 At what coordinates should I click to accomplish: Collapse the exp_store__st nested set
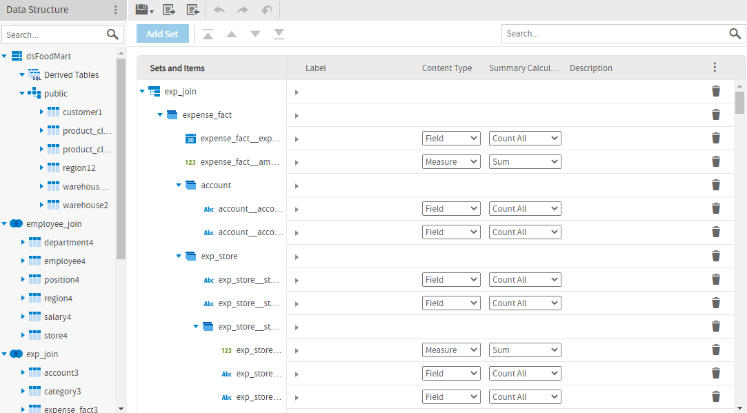(x=196, y=327)
